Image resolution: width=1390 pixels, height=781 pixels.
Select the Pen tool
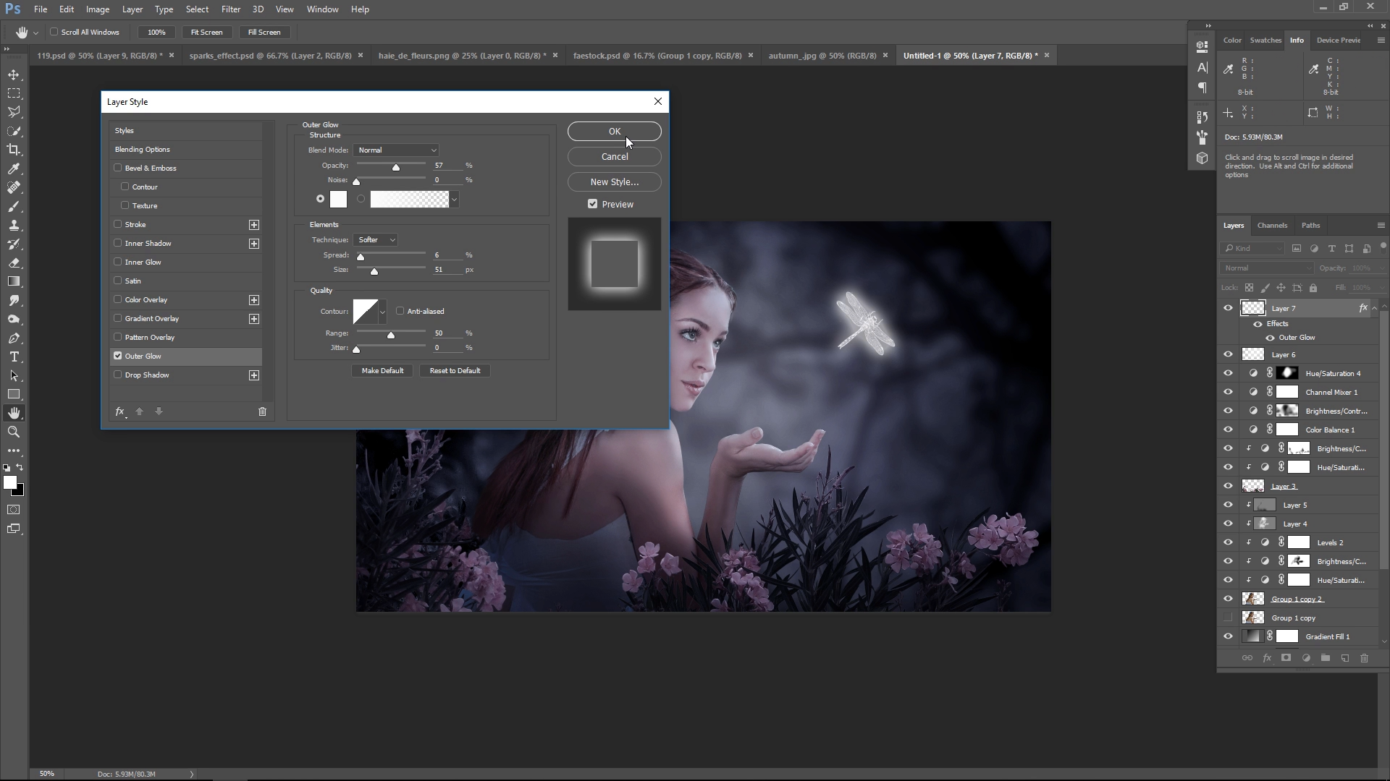(14, 338)
